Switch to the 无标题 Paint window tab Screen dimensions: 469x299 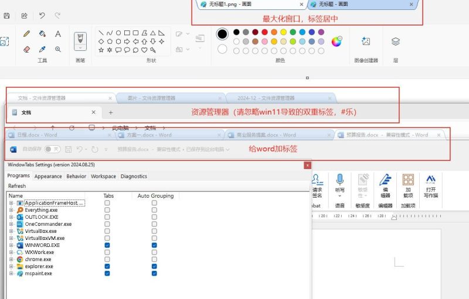362,4
